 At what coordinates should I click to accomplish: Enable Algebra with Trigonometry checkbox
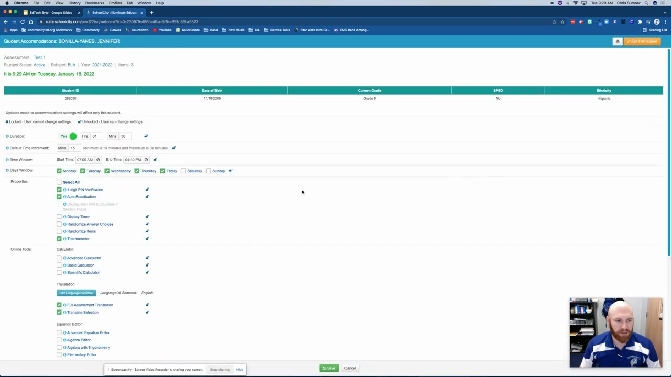click(x=59, y=347)
